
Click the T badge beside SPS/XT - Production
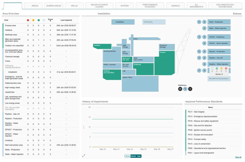pyautogui.click(x=199, y=37)
